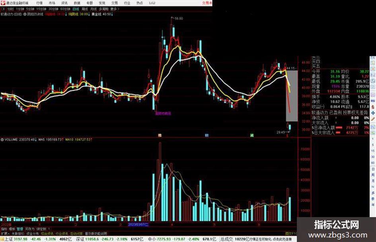Click the 图文F10 link at bottom right
376x242 pixels.
pos(291,233)
